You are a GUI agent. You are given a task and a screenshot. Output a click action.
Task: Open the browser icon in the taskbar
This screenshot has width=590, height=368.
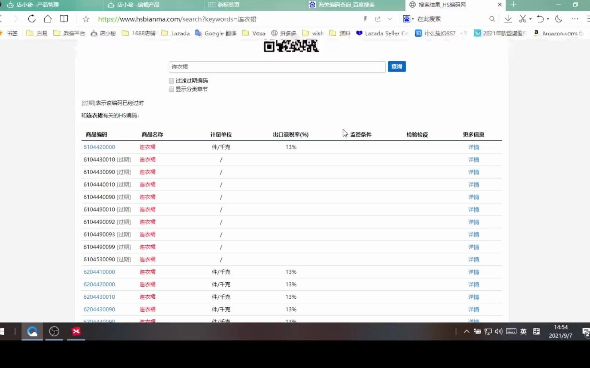pos(32,331)
